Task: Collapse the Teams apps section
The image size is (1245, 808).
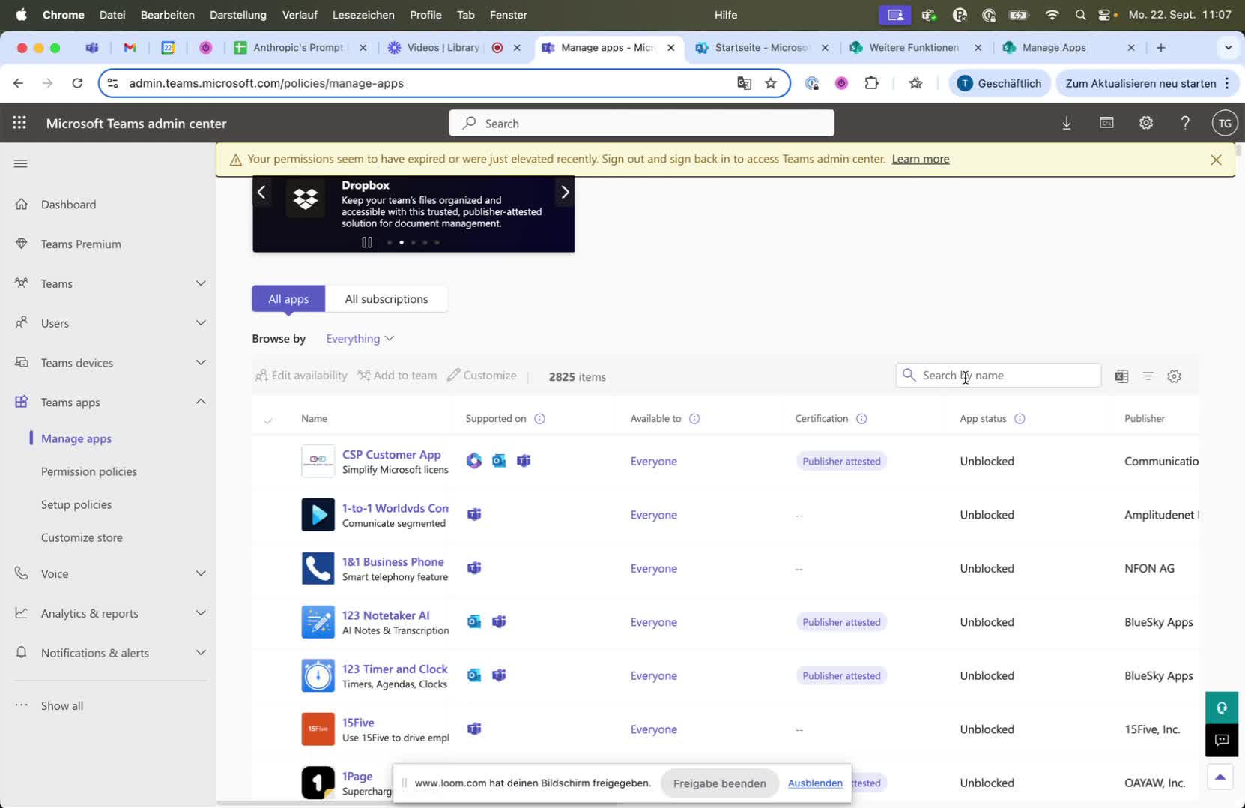Action: pos(200,402)
